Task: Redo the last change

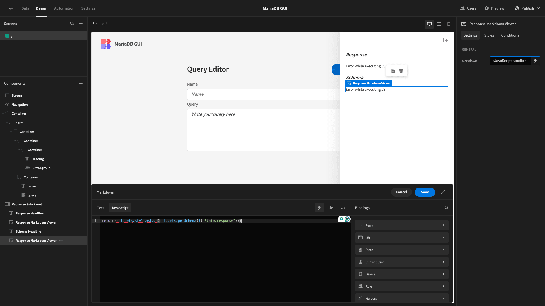Action: [x=105, y=24]
